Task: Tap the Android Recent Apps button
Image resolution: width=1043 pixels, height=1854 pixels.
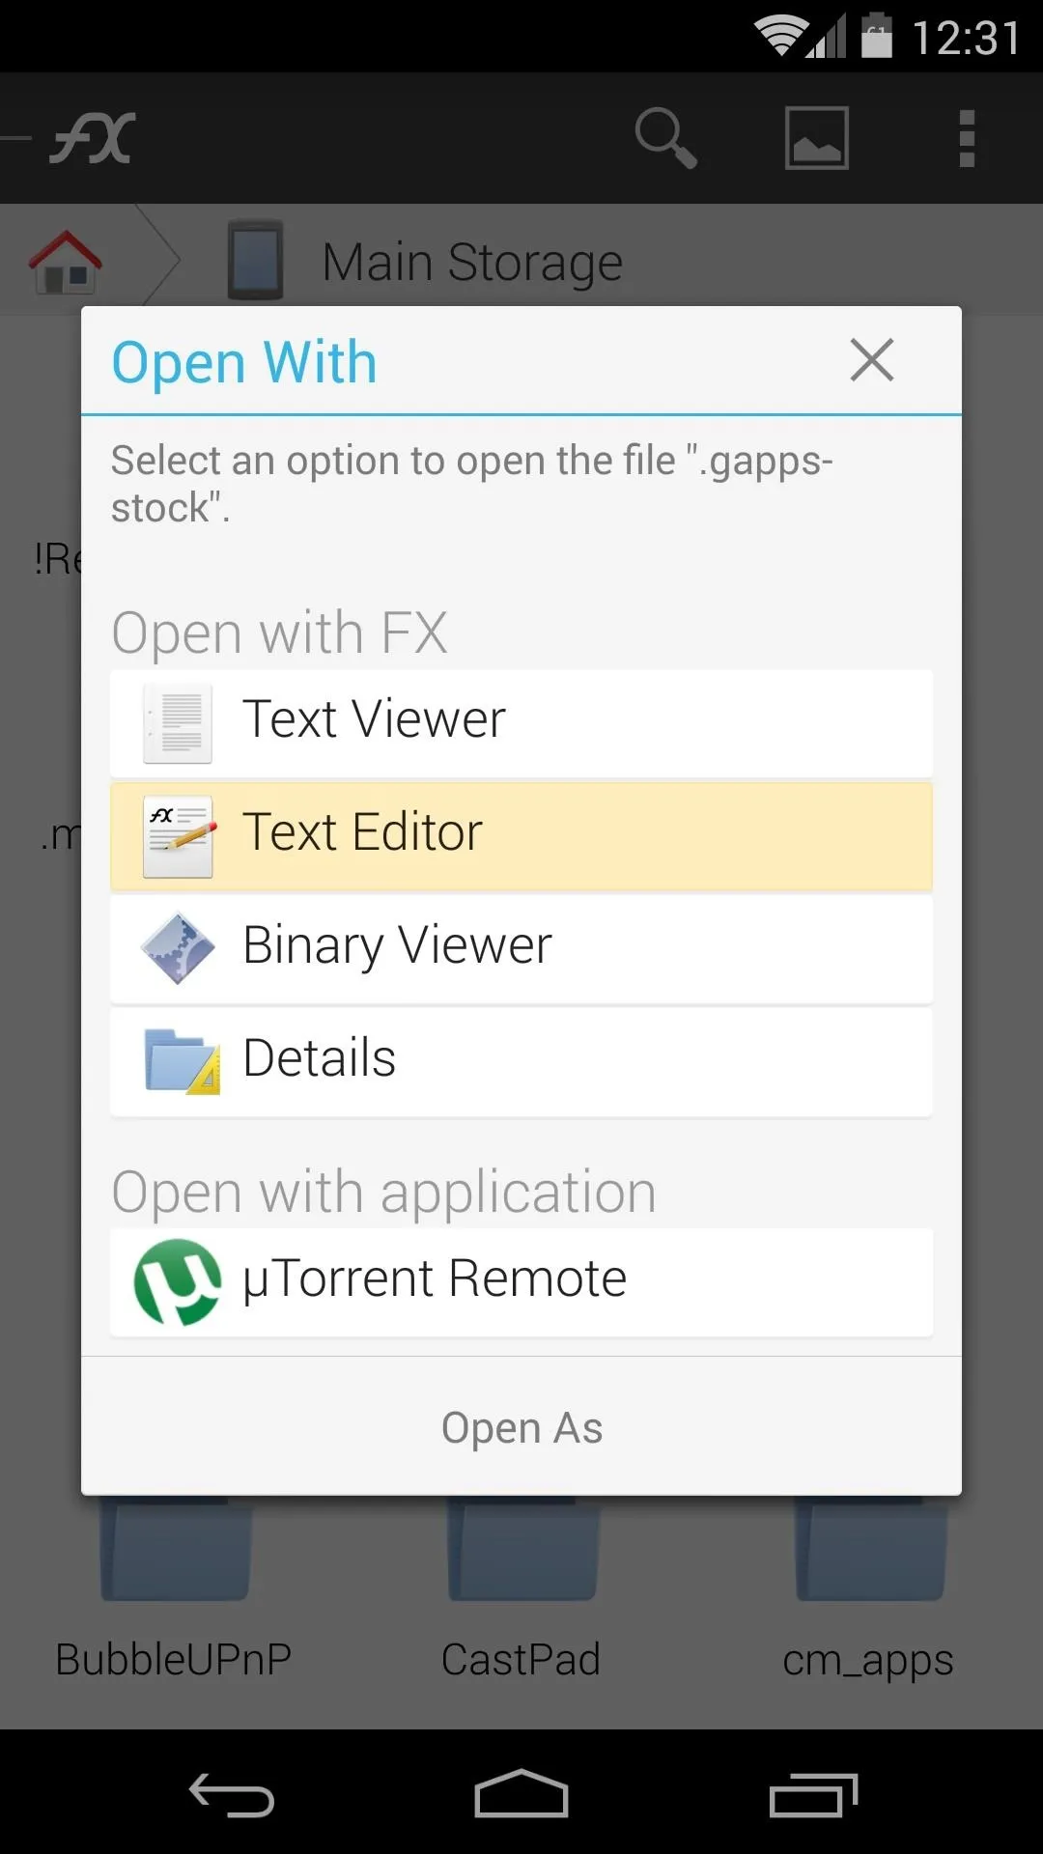Action: pyautogui.click(x=813, y=1795)
